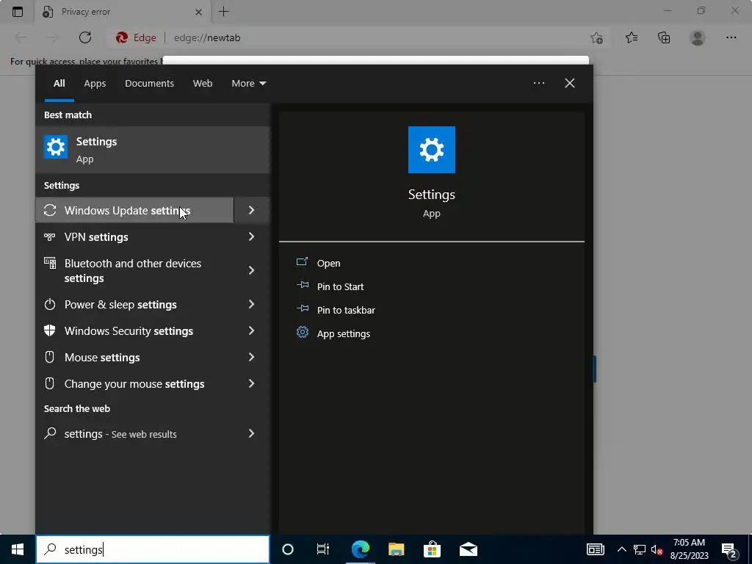Image resolution: width=752 pixels, height=564 pixels.
Task: Open the Settings app best match
Action: [x=153, y=150]
